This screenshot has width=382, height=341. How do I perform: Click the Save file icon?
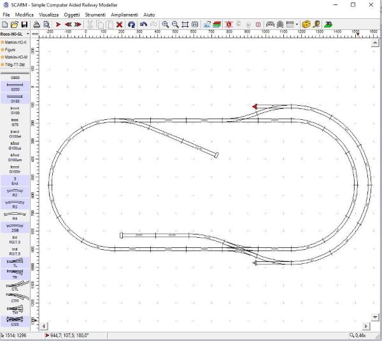point(24,24)
